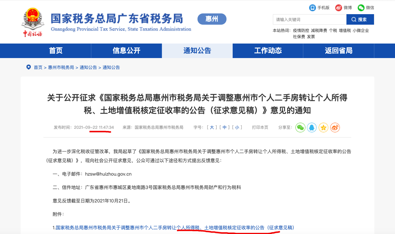395x234 pixels.
Task: Select the 惠州 city button
Action: pyautogui.click(x=212, y=19)
